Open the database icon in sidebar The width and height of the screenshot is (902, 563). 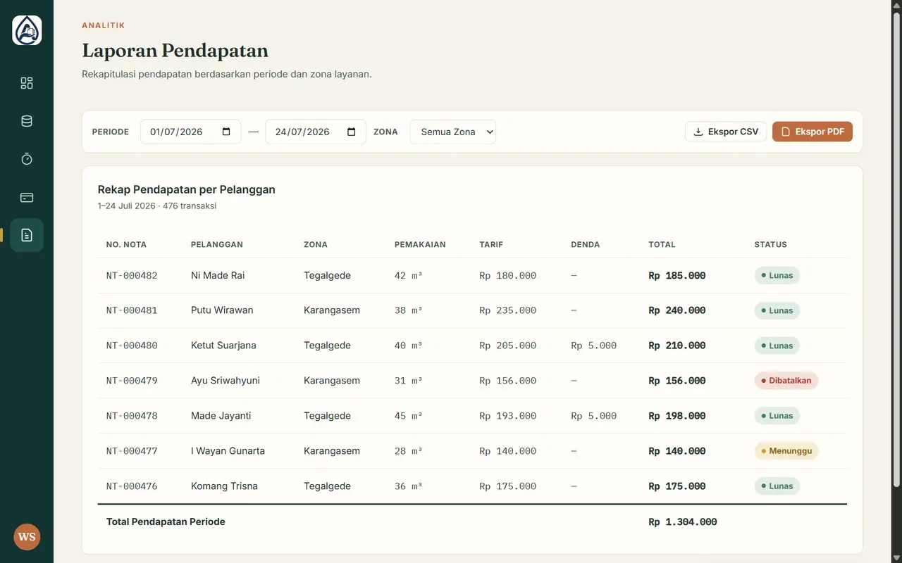pos(27,121)
